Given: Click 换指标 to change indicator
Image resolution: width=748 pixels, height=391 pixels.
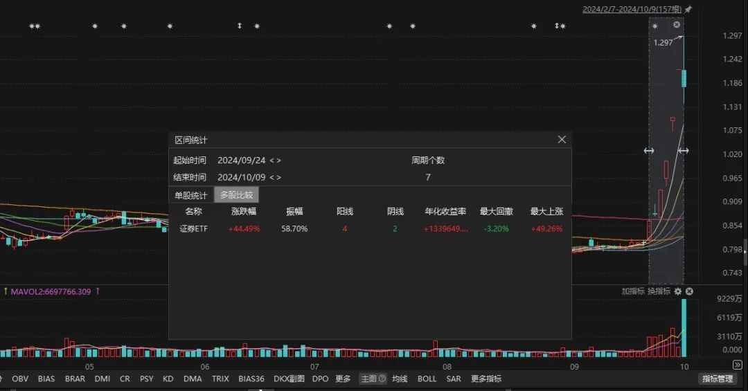Looking at the screenshot, I should point(659,291).
